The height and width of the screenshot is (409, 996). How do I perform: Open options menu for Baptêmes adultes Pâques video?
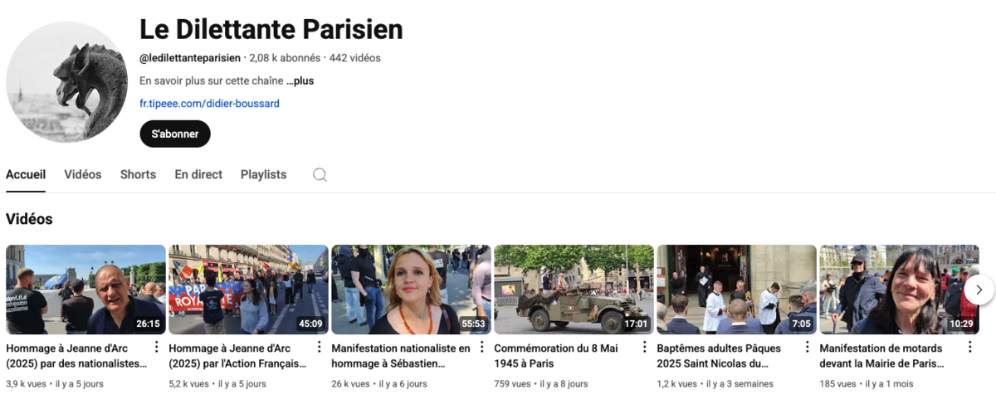click(807, 348)
